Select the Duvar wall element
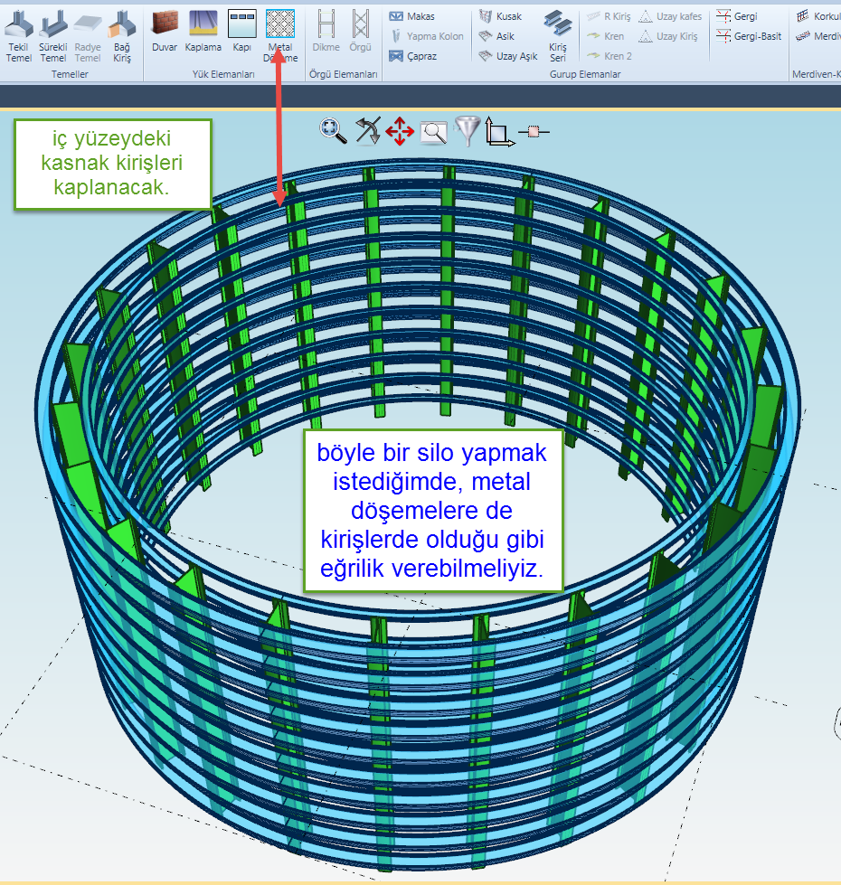 tap(165, 33)
